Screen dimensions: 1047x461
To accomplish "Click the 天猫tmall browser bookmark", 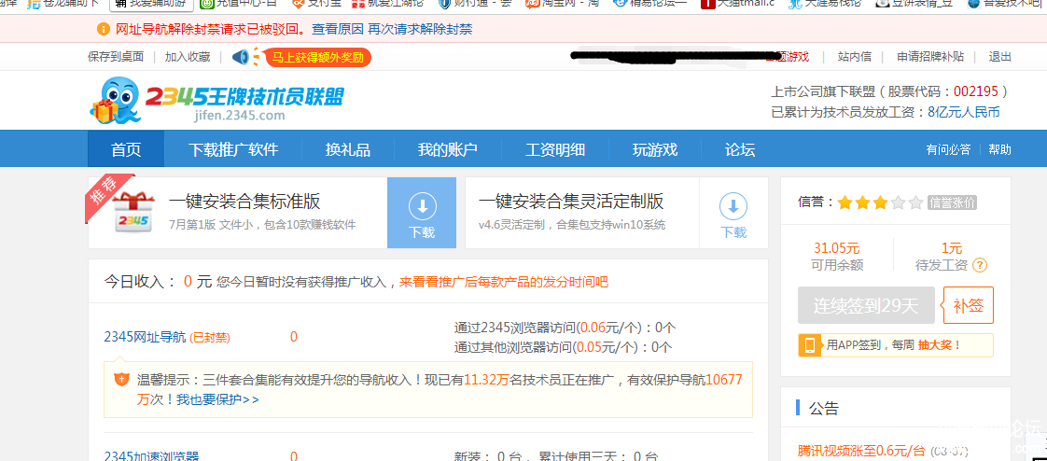I will 738,4.
